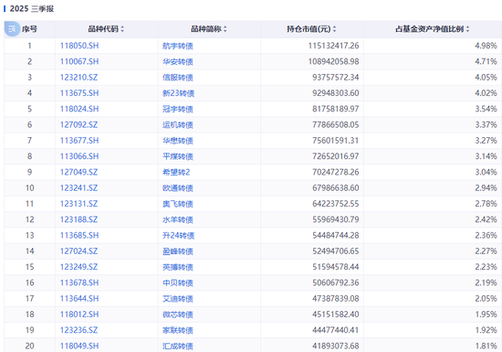Open the 中贝转债 bond name link
The image size is (502, 352).
pyautogui.click(x=178, y=283)
